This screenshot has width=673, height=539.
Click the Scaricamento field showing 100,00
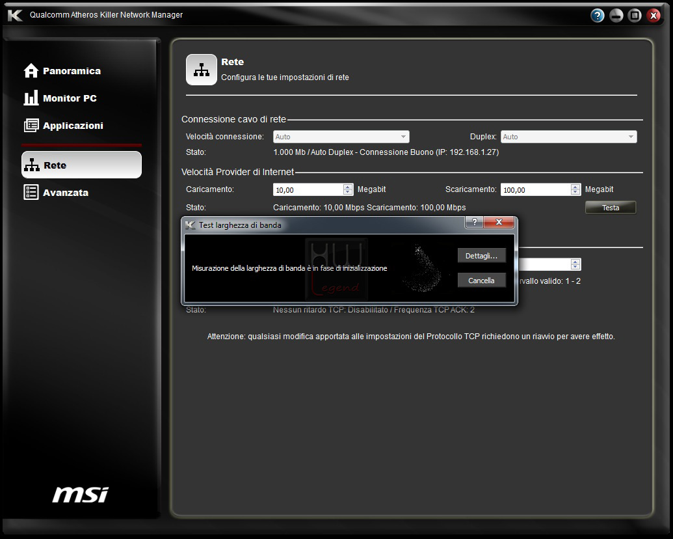tap(536, 189)
